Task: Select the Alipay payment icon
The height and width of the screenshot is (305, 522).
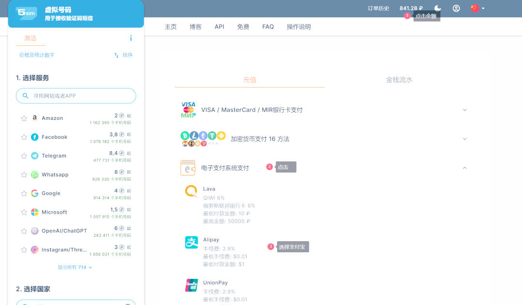Action: click(191, 242)
